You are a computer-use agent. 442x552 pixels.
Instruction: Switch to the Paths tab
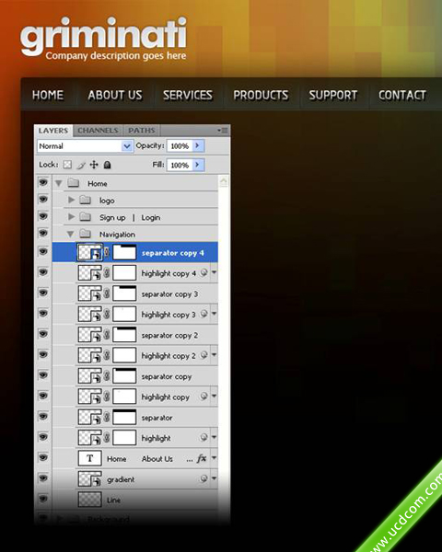141,131
